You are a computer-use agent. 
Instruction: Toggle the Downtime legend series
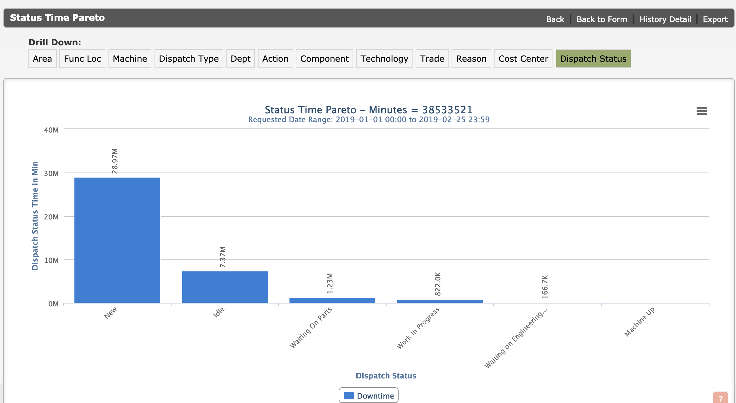(368, 395)
